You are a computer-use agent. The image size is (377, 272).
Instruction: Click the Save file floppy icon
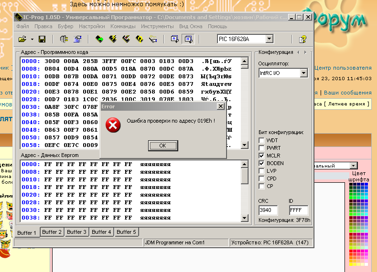coord(42,39)
